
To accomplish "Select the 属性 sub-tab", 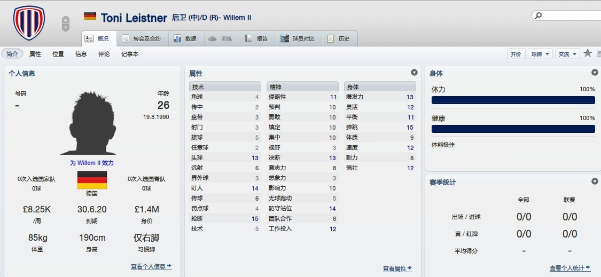I will tap(35, 54).
